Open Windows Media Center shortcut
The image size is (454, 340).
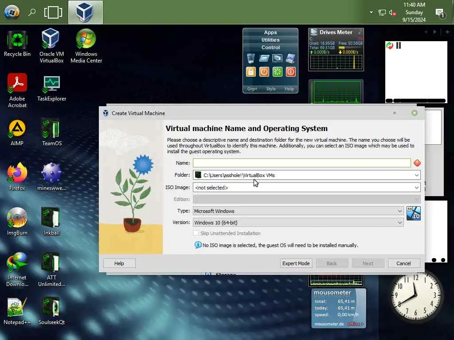tap(86, 46)
